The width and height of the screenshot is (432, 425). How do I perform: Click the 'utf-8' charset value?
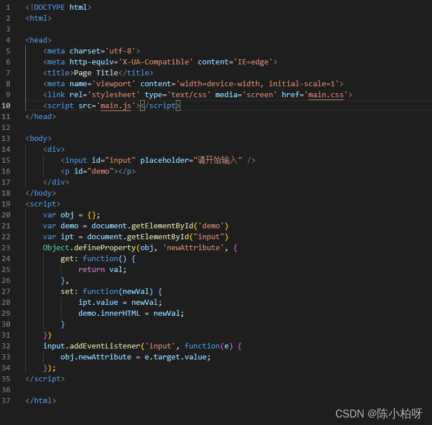coord(120,51)
